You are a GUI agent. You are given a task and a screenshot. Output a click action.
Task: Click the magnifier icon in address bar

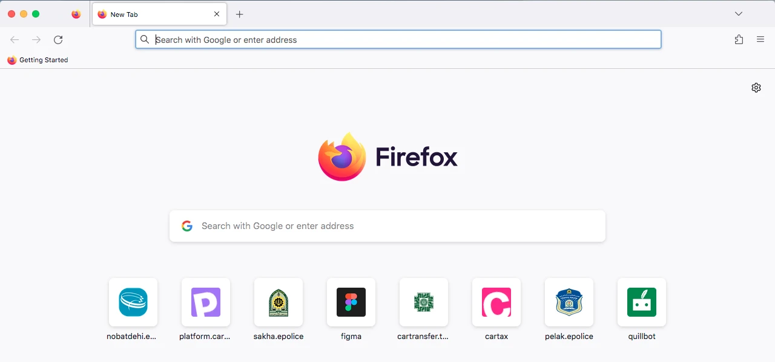pos(145,40)
